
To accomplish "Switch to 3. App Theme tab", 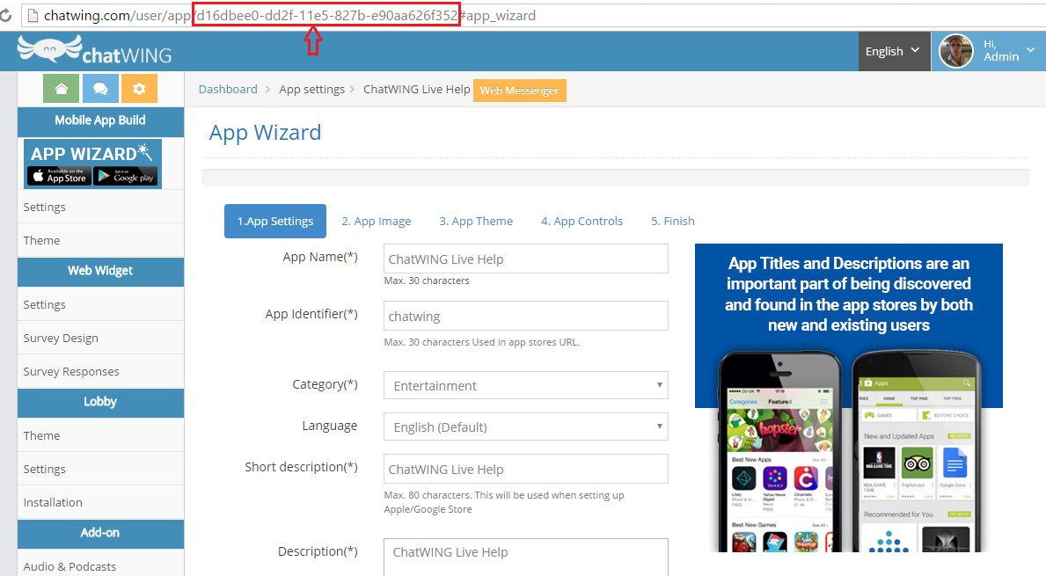I will point(476,222).
